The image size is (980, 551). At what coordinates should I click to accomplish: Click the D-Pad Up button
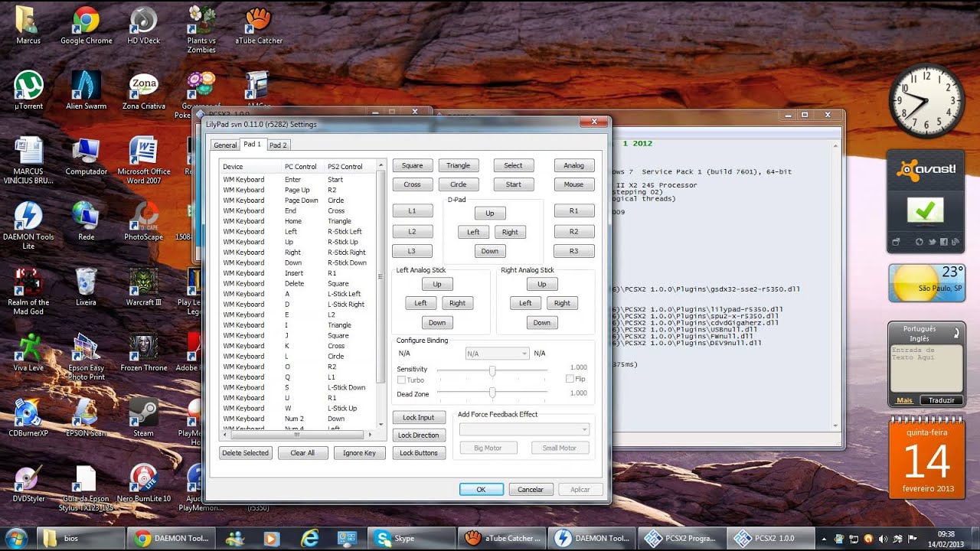[x=490, y=214]
